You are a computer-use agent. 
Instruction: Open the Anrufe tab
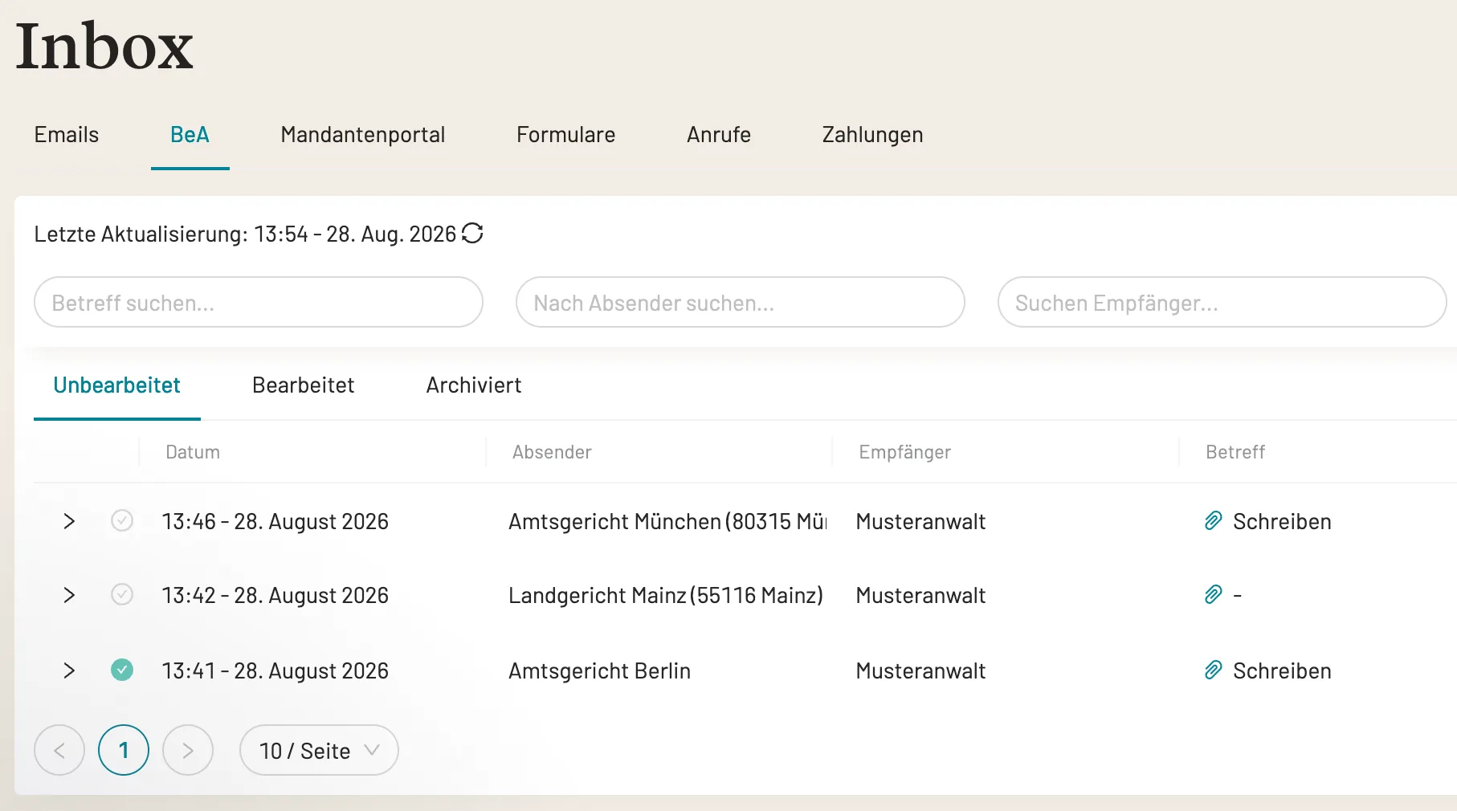tap(719, 135)
